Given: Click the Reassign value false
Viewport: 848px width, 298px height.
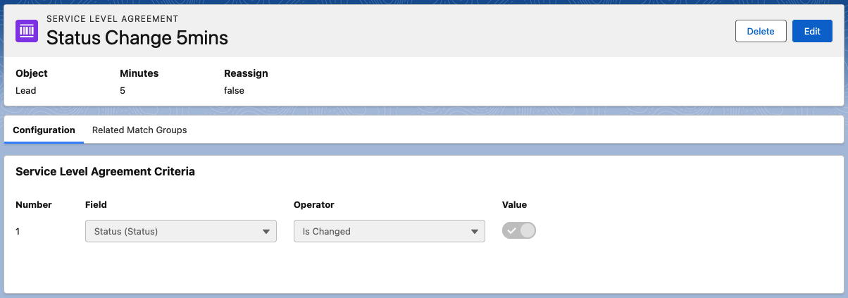Looking at the screenshot, I should pos(234,90).
